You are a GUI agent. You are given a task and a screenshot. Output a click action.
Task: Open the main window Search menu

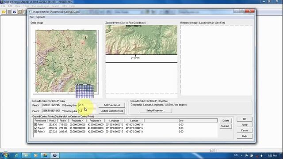point(56,6)
